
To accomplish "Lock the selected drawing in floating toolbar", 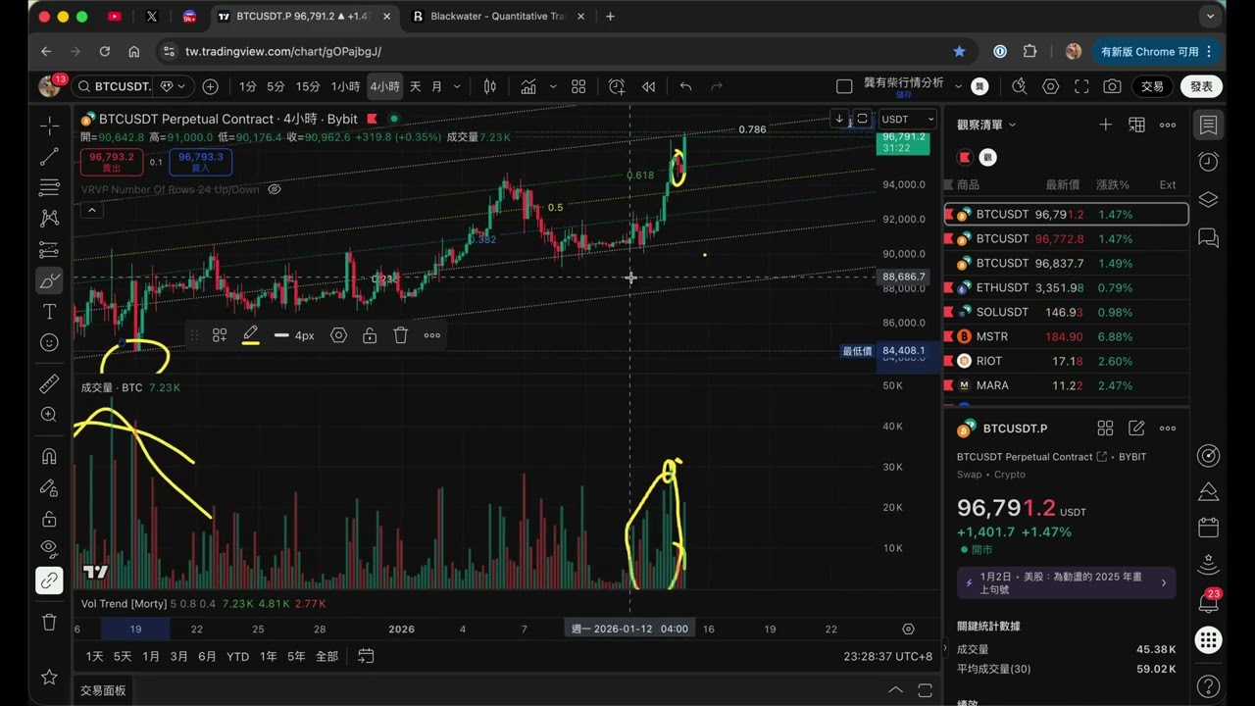I will 370,335.
